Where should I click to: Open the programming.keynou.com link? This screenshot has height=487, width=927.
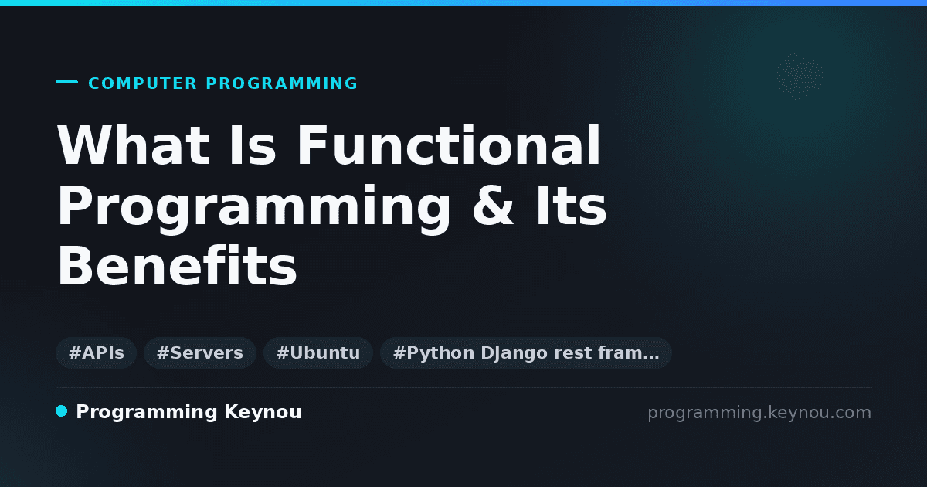pos(759,413)
